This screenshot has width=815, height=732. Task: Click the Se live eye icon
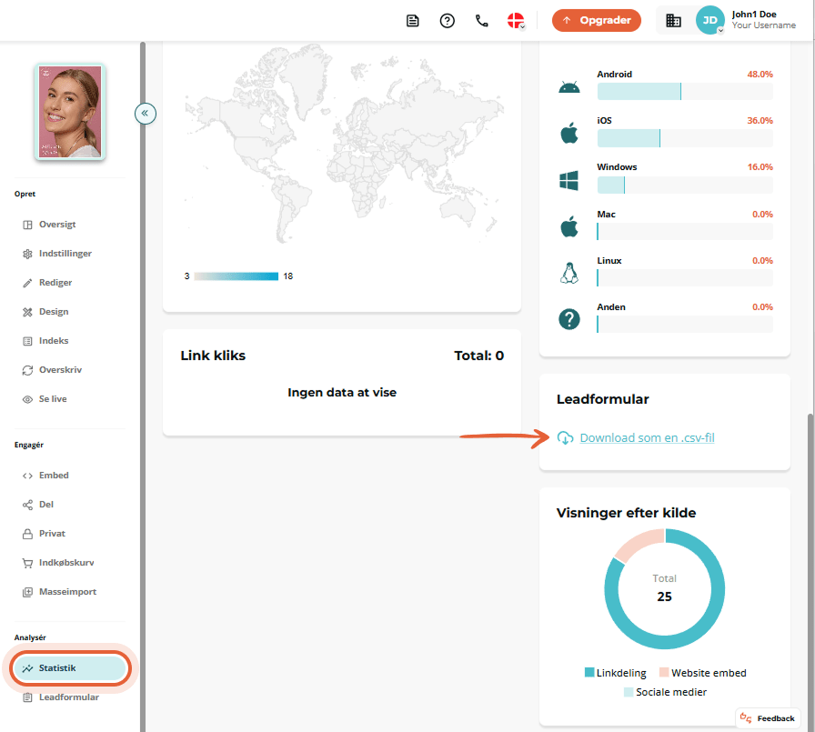(27, 399)
